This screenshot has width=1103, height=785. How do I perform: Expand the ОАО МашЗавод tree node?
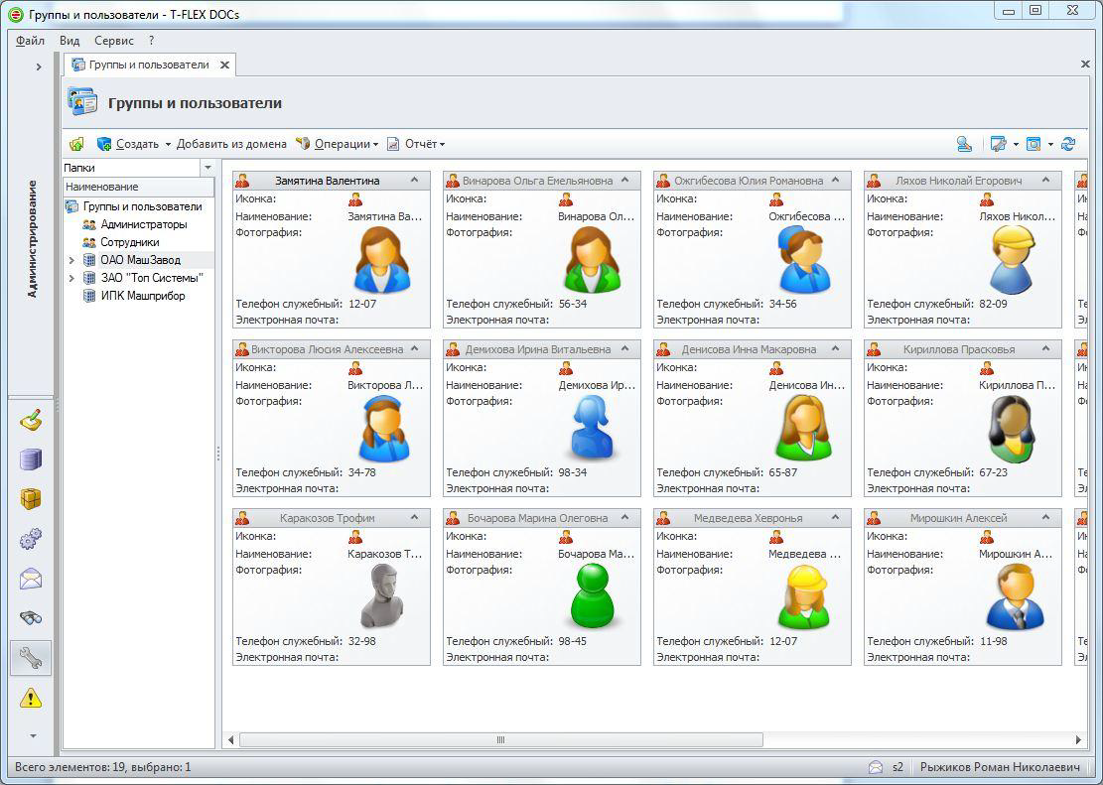(x=71, y=260)
